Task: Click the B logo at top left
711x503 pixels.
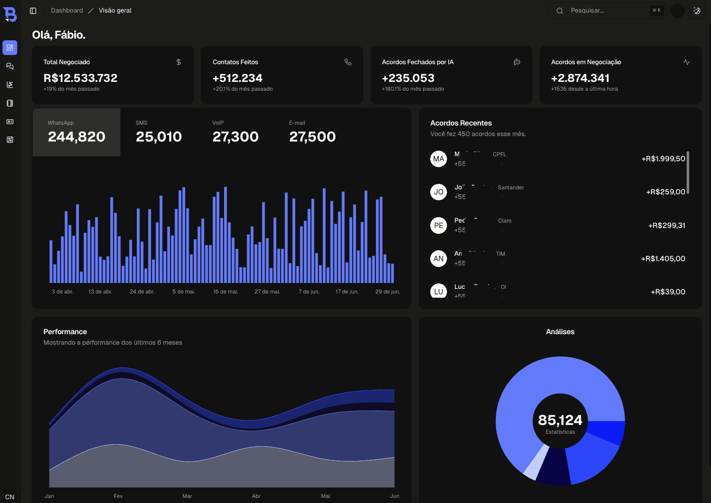Action: click(x=10, y=14)
